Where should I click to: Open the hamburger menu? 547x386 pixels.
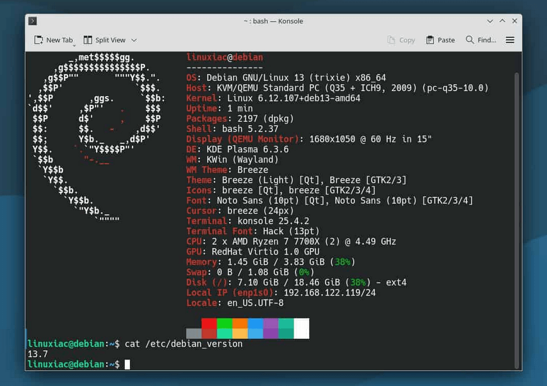tap(510, 40)
